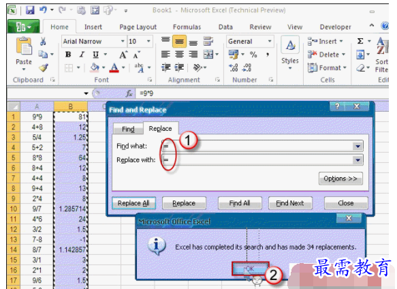Apply the Fill Color bucket

pos(95,67)
